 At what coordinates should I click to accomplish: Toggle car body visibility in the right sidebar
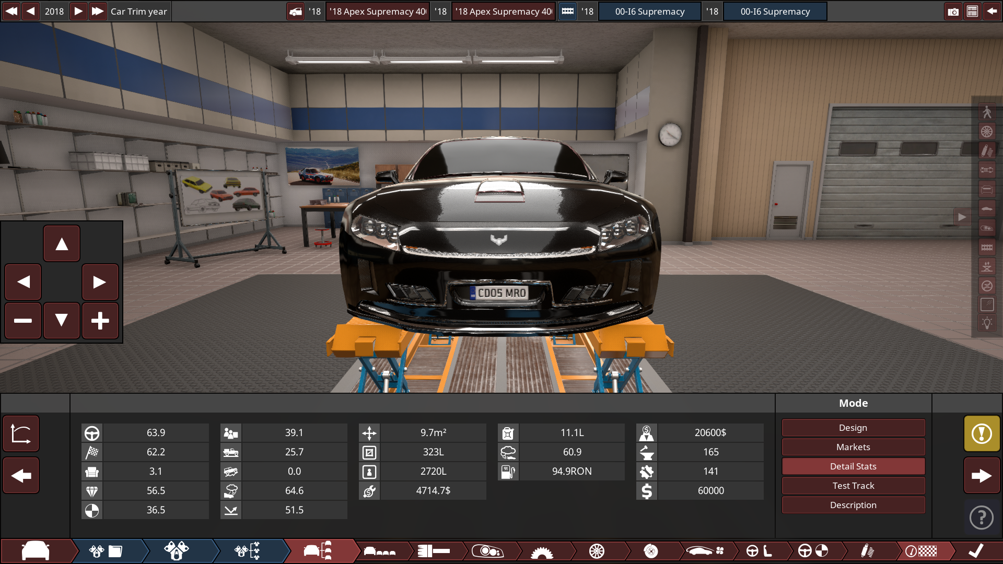[x=987, y=208]
